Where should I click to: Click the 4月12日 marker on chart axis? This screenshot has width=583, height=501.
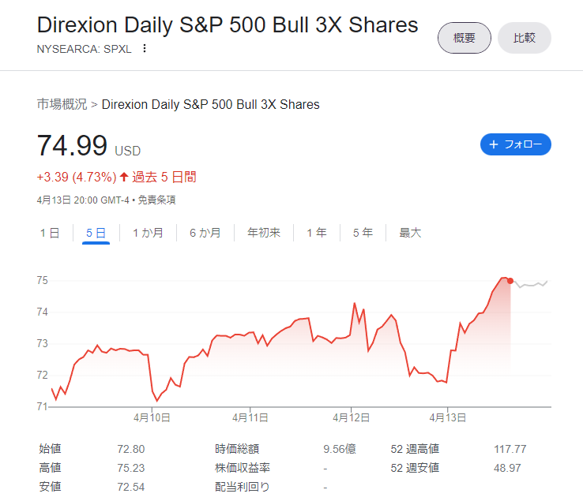pyautogui.click(x=351, y=418)
